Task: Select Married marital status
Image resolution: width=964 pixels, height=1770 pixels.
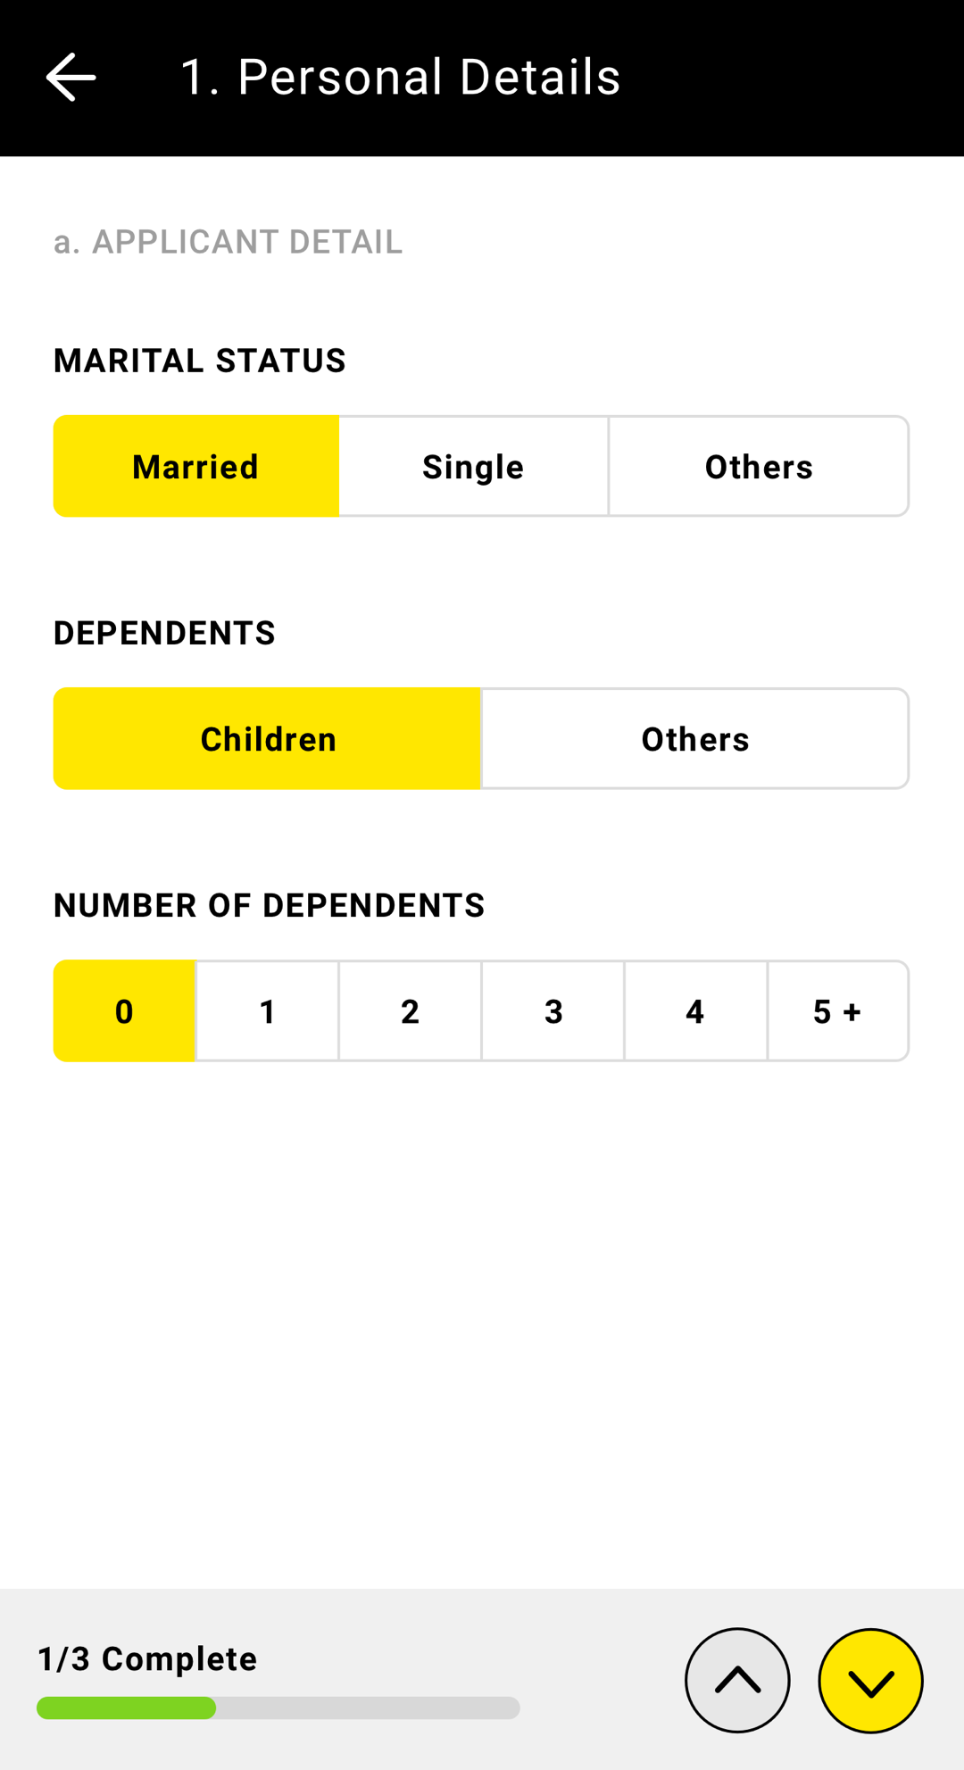Action: [196, 466]
